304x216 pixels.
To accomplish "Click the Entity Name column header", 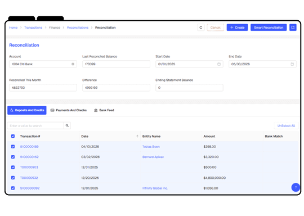I will pos(151,136).
